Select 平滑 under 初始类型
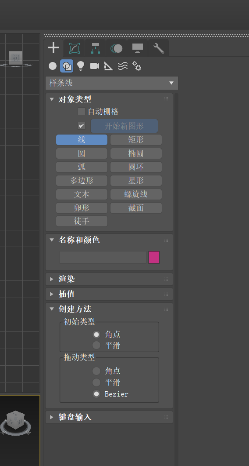 pyautogui.click(x=96, y=346)
